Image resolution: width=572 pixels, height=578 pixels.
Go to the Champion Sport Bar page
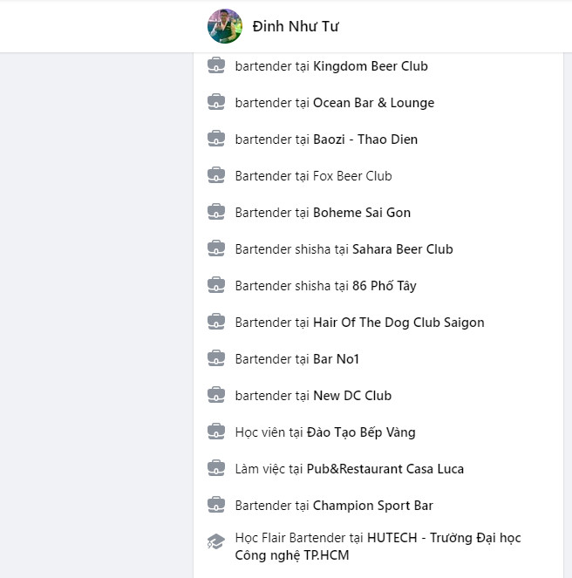(372, 506)
